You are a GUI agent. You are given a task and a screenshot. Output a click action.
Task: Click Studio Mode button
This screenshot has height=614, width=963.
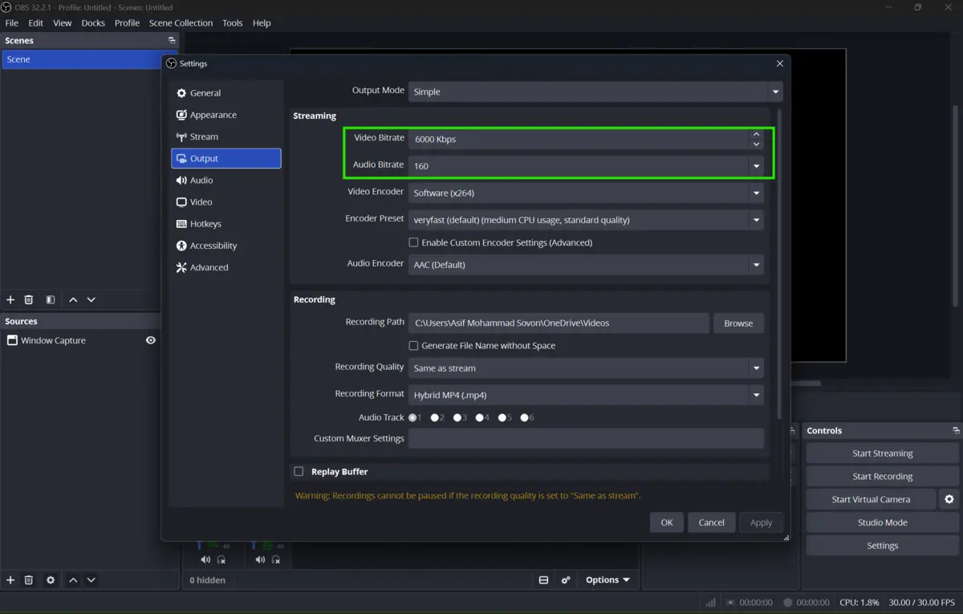click(x=882, y=523)
